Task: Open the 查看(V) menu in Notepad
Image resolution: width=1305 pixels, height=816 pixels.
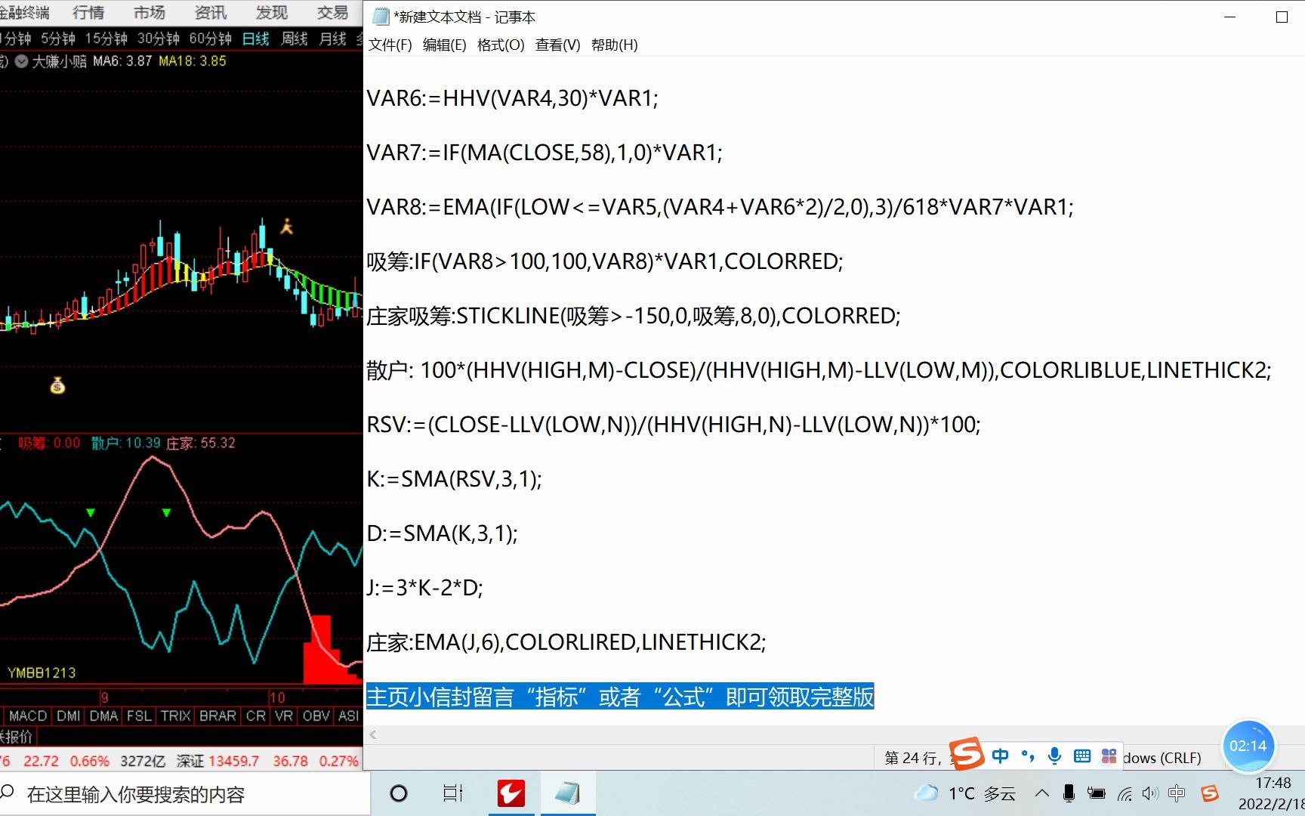Action: (x=557, y=45)
